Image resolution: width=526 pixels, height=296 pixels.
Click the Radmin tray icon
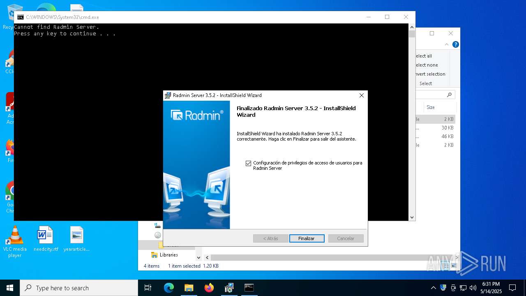pos(443,288)
